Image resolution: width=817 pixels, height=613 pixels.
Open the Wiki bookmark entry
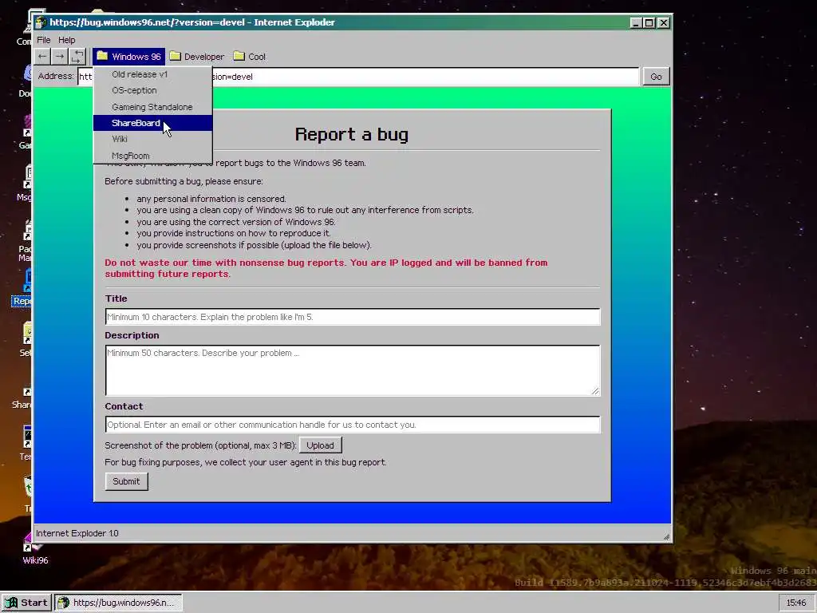click(x=152, y=139)
